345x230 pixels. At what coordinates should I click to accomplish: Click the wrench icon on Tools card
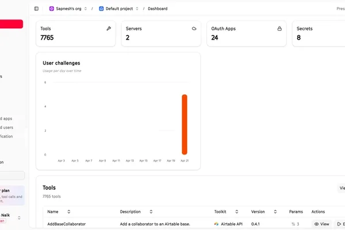pos(109,28)
